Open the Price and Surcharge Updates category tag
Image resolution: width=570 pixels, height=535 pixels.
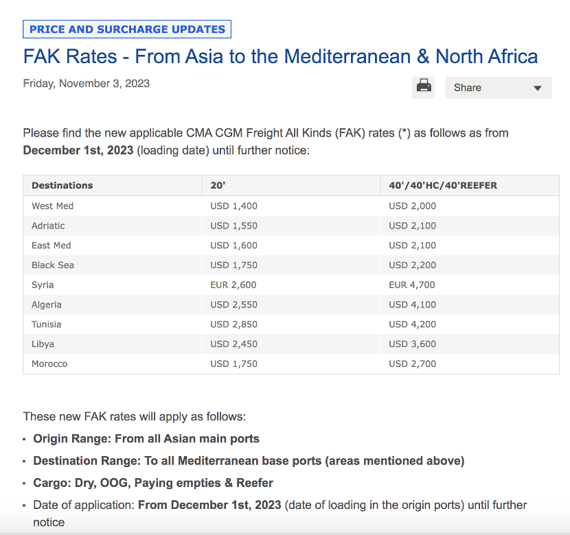(x=127, y=29)
